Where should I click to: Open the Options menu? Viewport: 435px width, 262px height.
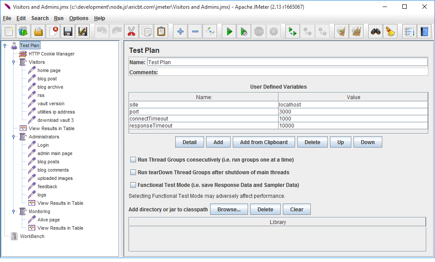tap(79, 18)
